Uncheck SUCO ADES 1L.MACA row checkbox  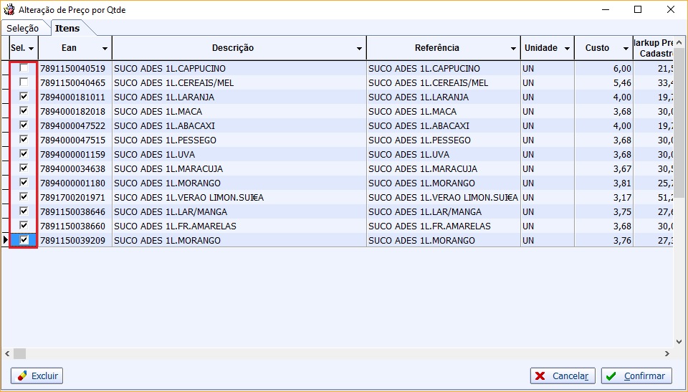pos(24,110)
